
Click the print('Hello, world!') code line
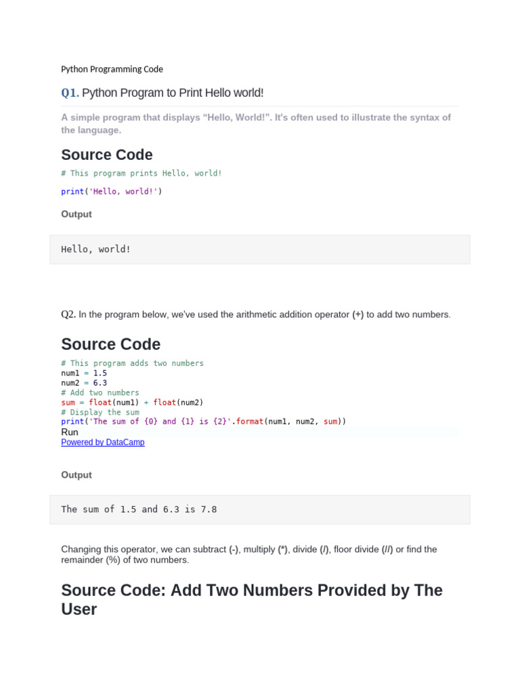[112, 192]
